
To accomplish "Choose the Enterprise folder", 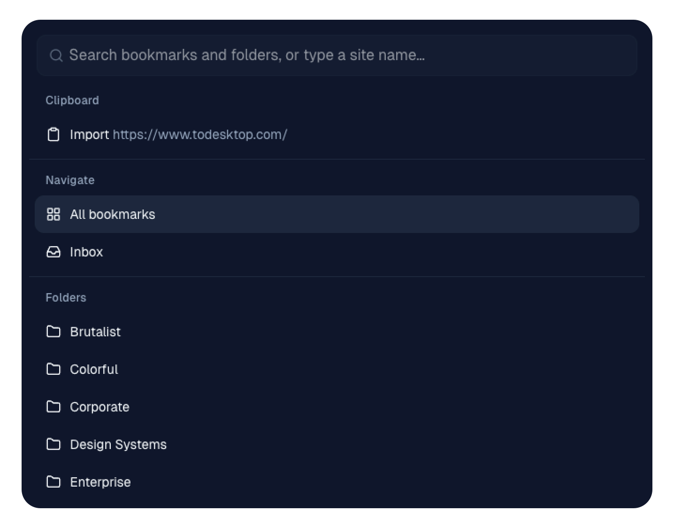I will tap(337, 482).
